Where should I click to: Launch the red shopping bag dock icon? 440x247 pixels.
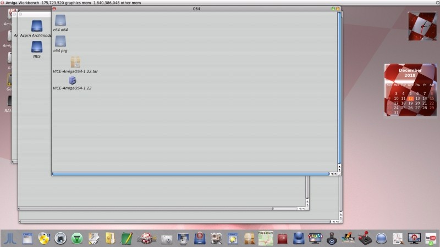pos(282,239)
